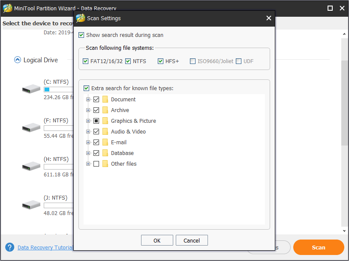Select the Archive tree label
The image size is (349, 261).
[x=120, y=110]
